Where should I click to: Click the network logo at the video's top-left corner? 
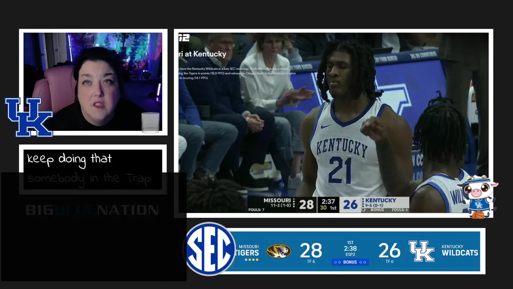tap(184, 37)
